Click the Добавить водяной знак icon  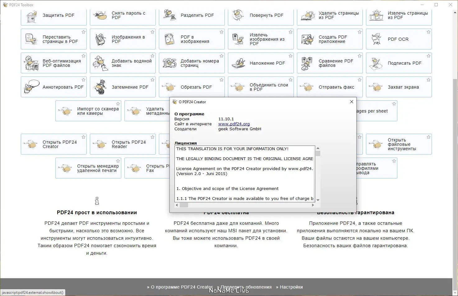tap(101, 63)
